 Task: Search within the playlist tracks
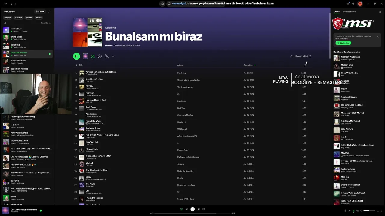click(x=291, y=56)
